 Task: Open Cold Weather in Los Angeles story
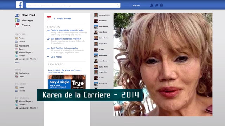point(64,48)
